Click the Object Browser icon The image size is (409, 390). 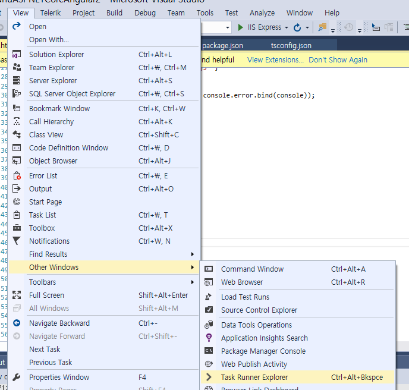point(17,161)
